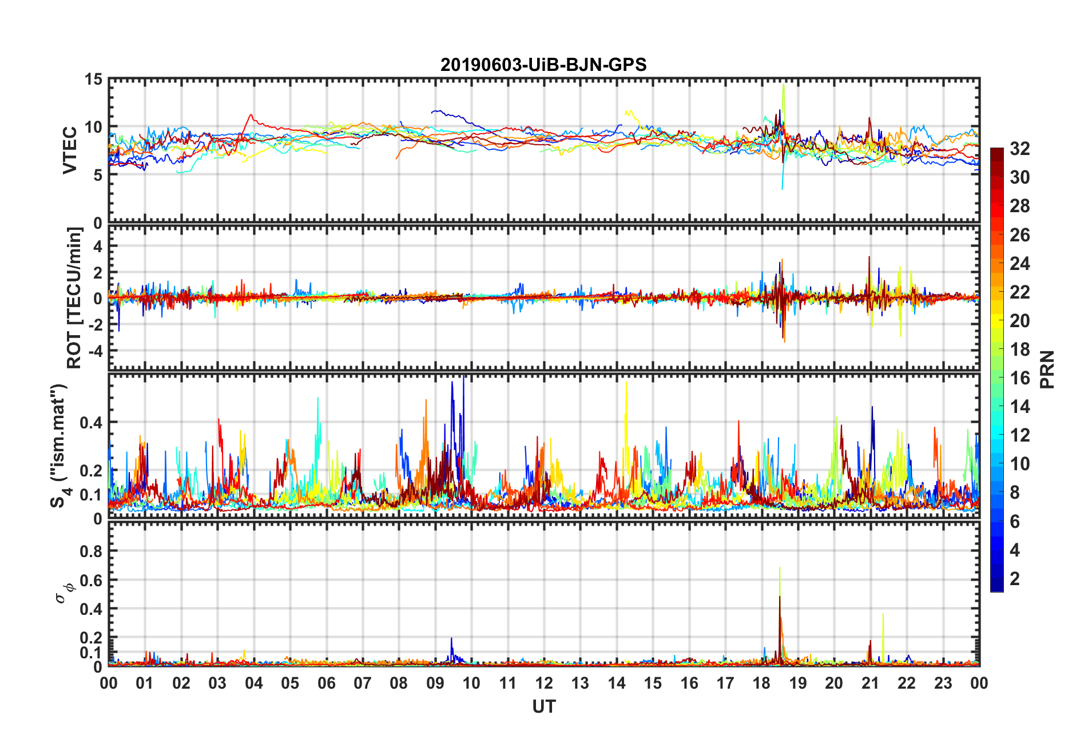Click colorbar tick label 10
Screen dimensions: 1088x739
point(1020,464)
